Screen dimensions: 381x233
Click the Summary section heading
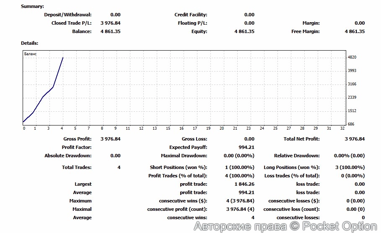32,7
